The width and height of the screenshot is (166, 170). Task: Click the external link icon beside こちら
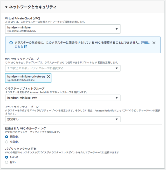coord(26,47)
